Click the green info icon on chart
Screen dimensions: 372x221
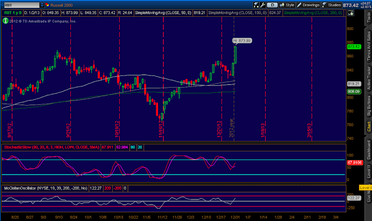click(5, 21)
